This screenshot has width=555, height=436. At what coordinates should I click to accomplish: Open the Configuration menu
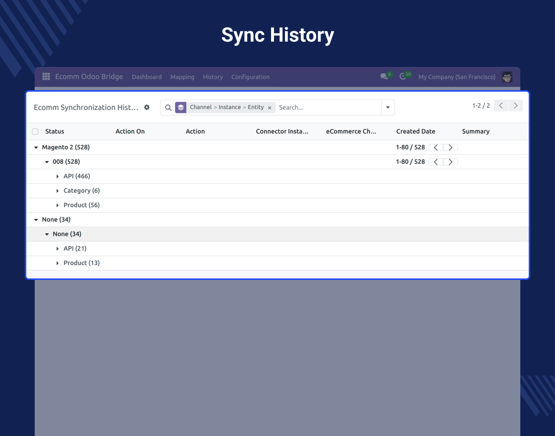point(250,77)
